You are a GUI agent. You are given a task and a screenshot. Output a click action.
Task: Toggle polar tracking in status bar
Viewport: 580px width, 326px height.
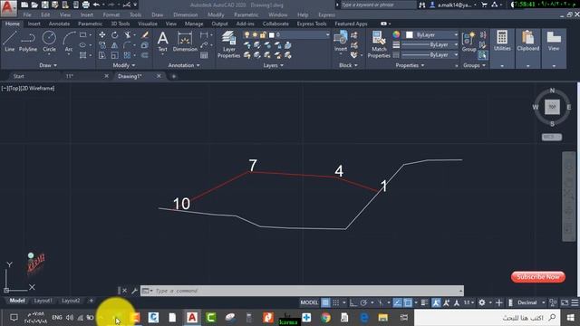pyautogui.click(x=363, y=302)
